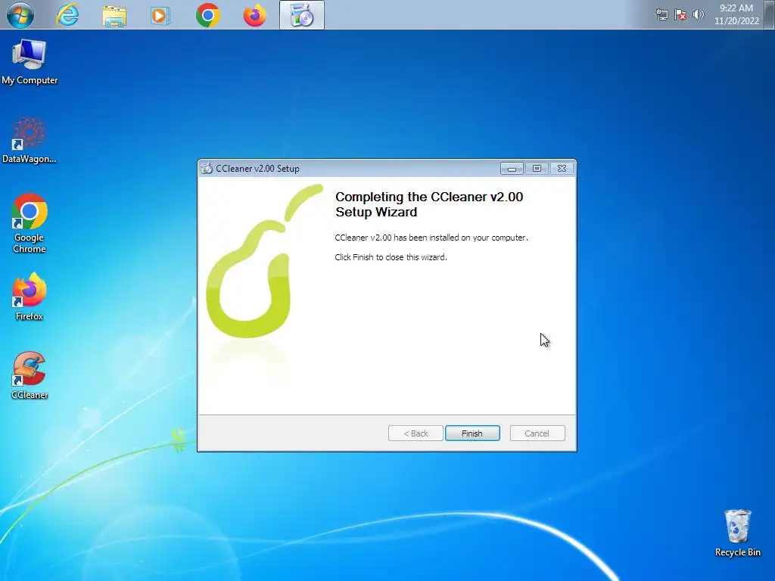
Task: Maximize the CCleaner v2.00 Setup window
Action: (537, 169)
